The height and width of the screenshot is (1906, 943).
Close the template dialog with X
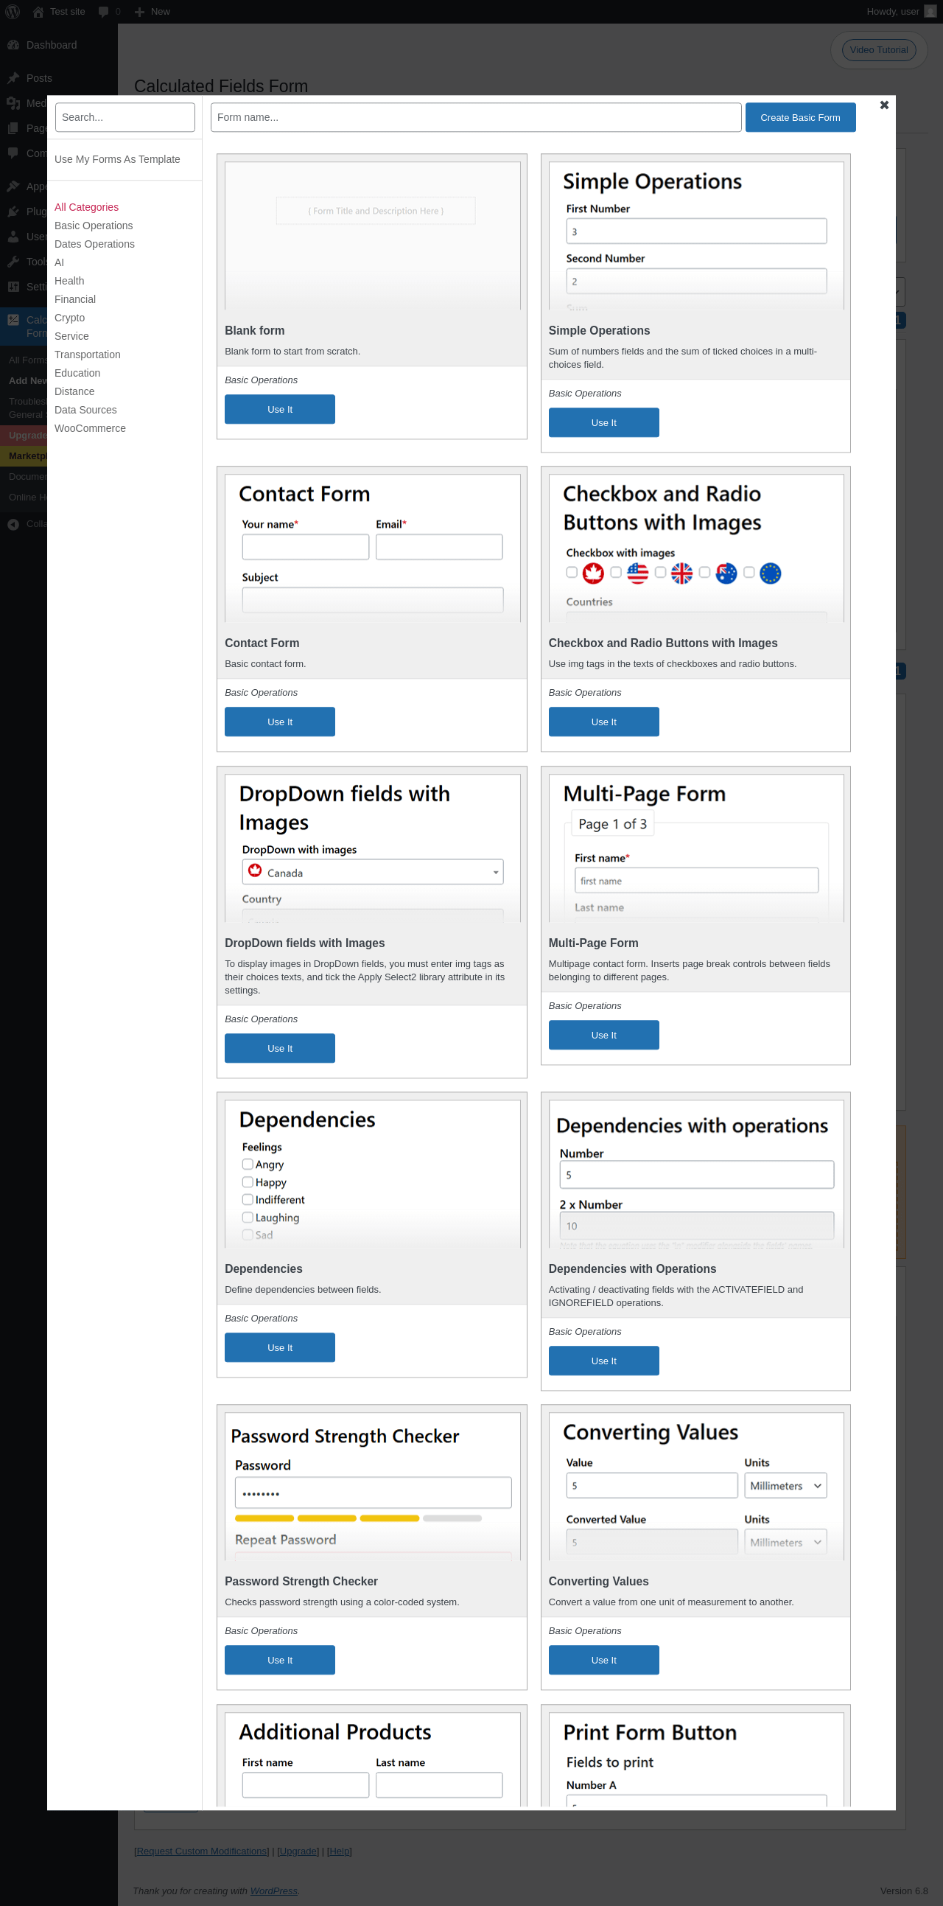884,105
